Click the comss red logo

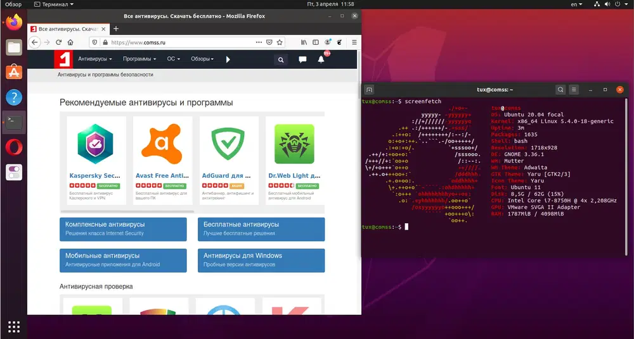point(63,59)
